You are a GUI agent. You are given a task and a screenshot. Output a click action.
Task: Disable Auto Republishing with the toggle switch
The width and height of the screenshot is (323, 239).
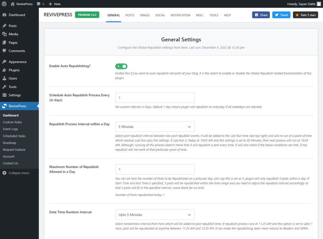(x=121, y=66)
